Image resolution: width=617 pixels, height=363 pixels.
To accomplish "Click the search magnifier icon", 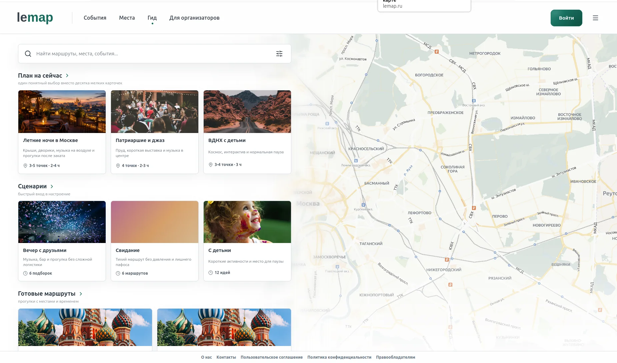I will pos(28,54).
